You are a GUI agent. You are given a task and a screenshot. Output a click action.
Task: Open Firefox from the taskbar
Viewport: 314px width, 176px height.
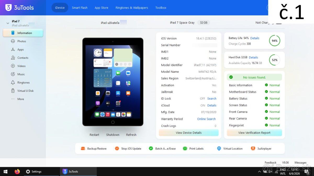point(17,172)
